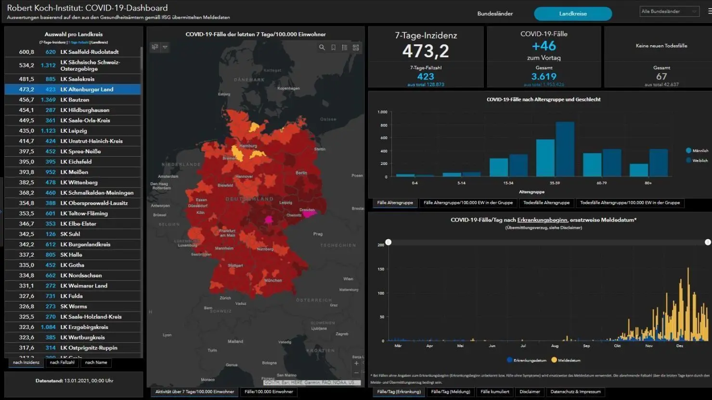Zoom out on the map with minus
712x400 pixels.
356,373
